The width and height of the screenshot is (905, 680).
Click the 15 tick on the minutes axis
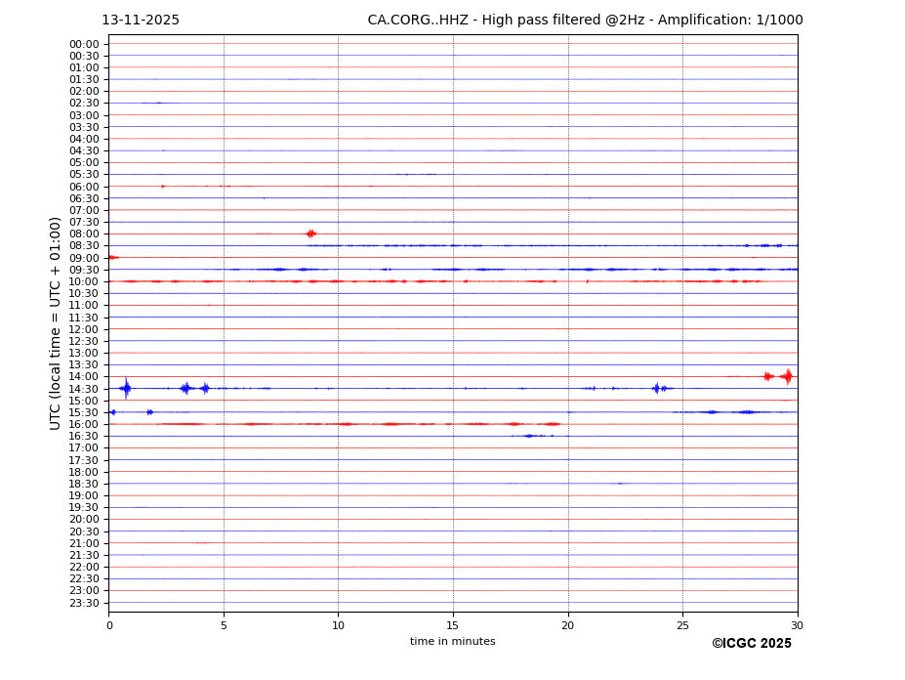(453, 625)
